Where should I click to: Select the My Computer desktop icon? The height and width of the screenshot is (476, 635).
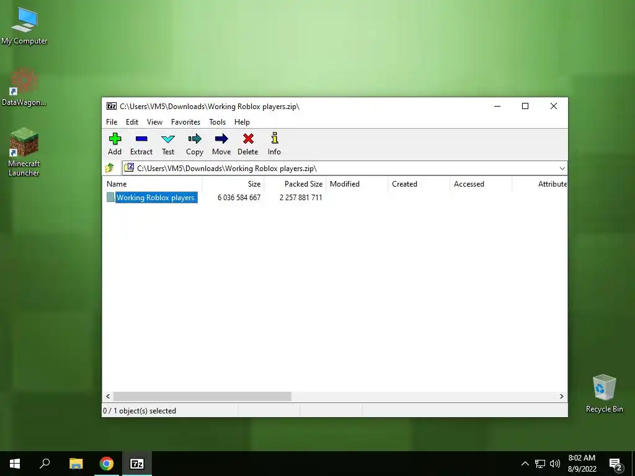coord(24,25)
